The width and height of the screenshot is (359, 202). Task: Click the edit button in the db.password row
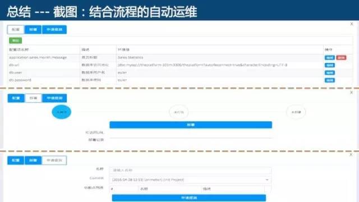point(330,80)
